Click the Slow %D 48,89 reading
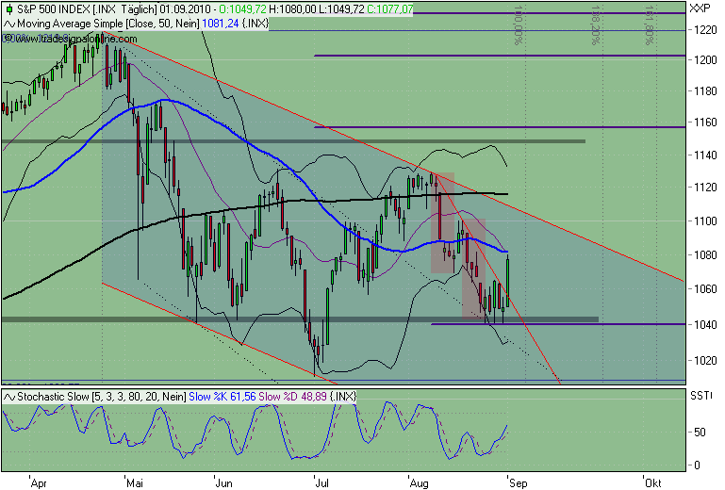The height and width of the screenshot is (490, 725). 292,397
